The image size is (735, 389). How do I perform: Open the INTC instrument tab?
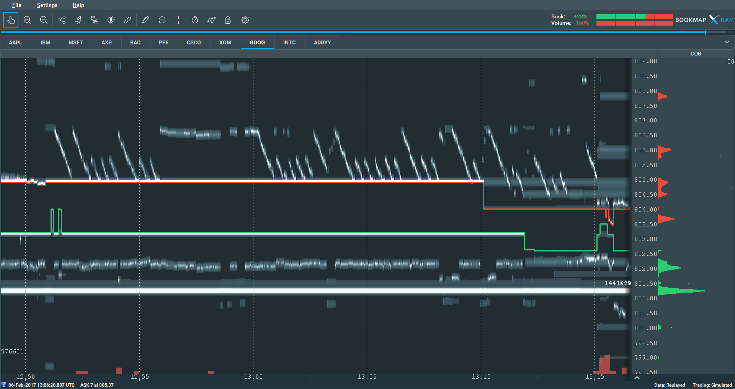289,42
